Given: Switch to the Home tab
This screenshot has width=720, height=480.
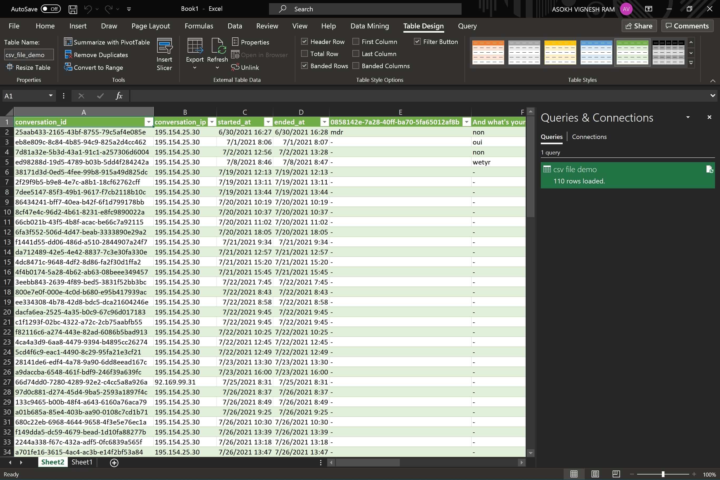Looking at the screenshot, I should point(45,26).
